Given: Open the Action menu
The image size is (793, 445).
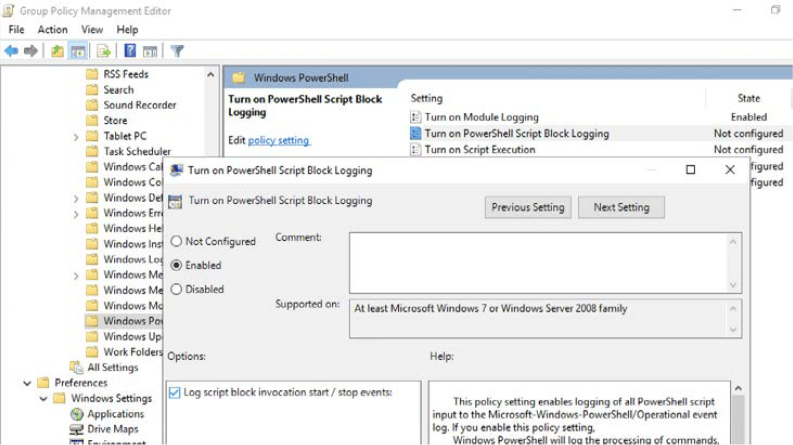Looking at the screenshot, I should pyautogui.click(x=52, y=29).
